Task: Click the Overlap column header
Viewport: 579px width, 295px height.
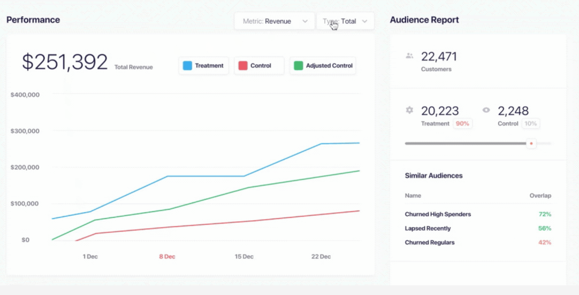Action: click(x=540, y=196)
